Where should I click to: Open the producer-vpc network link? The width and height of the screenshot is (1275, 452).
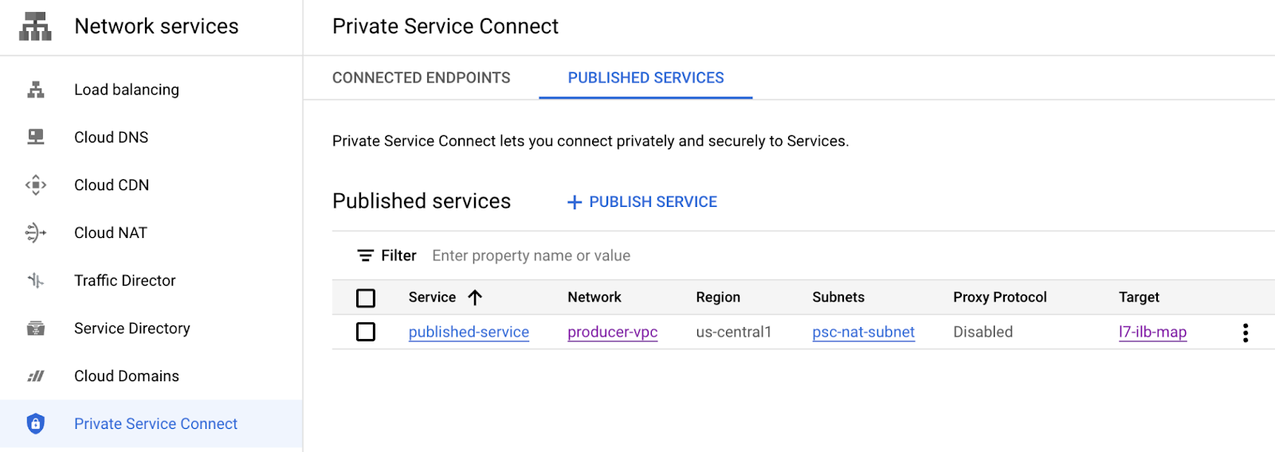pyautogui.click(x=612, y=332)
